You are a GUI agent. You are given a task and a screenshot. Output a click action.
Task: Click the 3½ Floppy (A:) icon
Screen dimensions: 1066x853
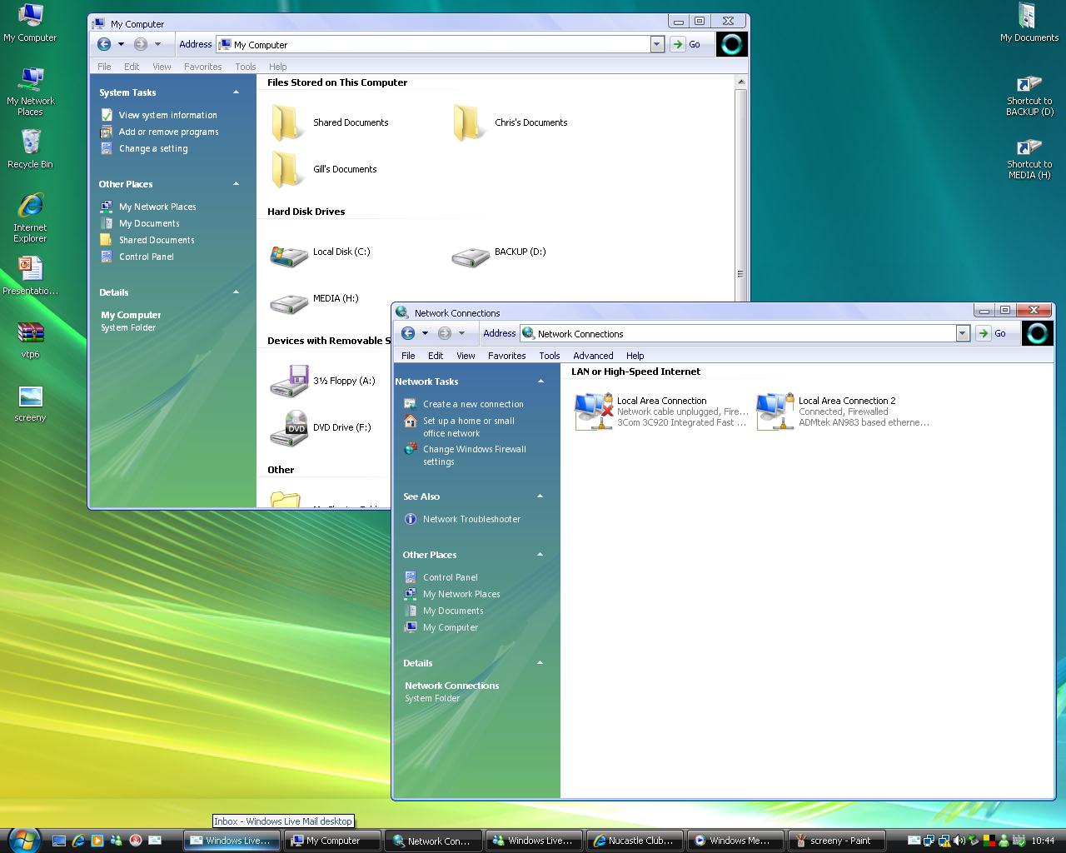click(x=289, y=382)
